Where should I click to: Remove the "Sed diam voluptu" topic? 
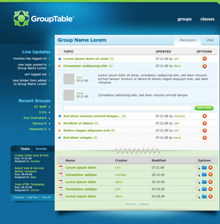click(205, 137)
